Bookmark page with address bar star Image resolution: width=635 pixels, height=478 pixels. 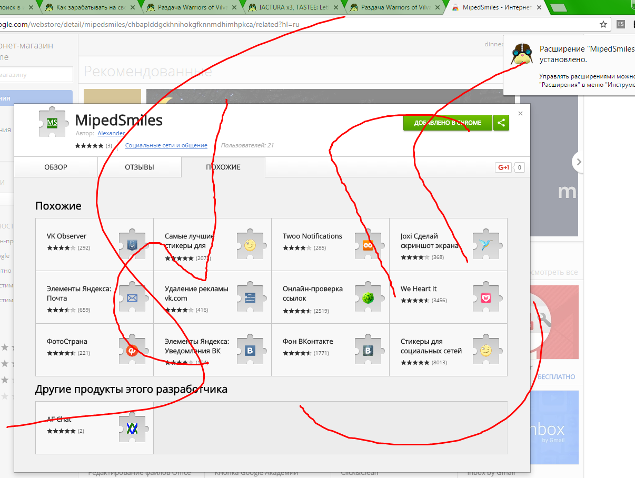pyautogui.click(x=603, y=24)
